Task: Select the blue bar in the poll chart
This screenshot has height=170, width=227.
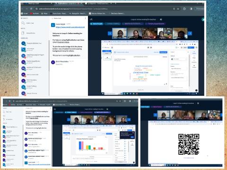Action: (80, 145)
